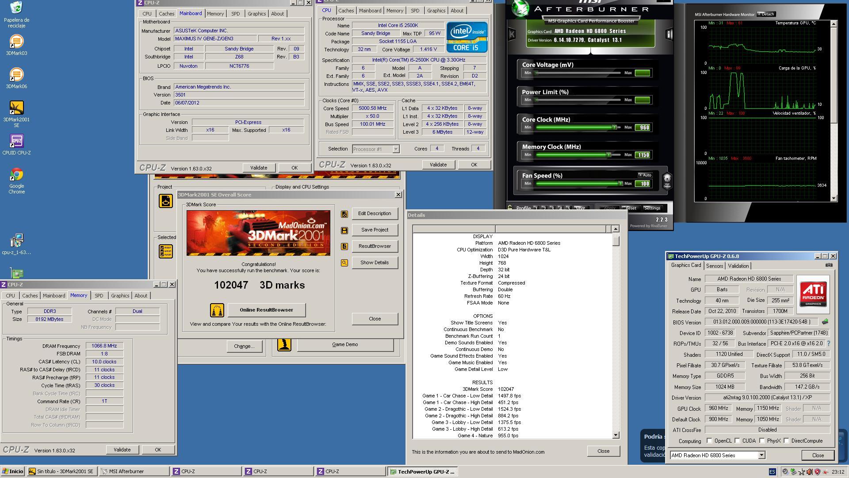
Task: Open the CPUID CPU-Z desktop shortcut
Action: 16,145
